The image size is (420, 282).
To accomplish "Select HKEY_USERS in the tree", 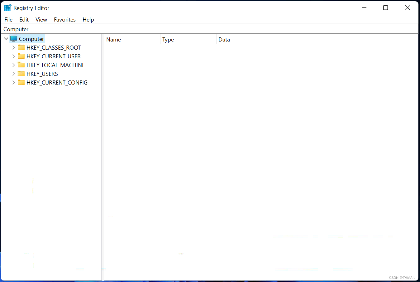I will tap(42, 74).
